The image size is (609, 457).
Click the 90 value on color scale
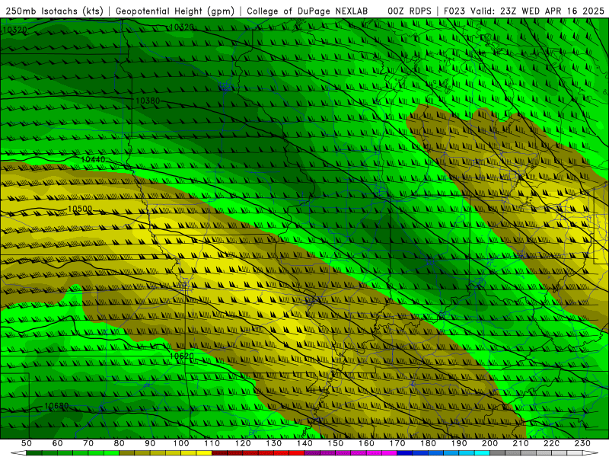click(x=150, y=443)
